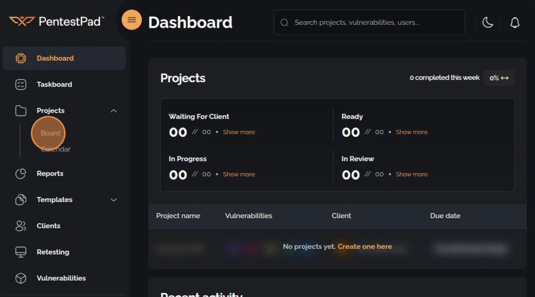
Task: Select the Clients icon in sidebar
Action: tap(21, 226)
